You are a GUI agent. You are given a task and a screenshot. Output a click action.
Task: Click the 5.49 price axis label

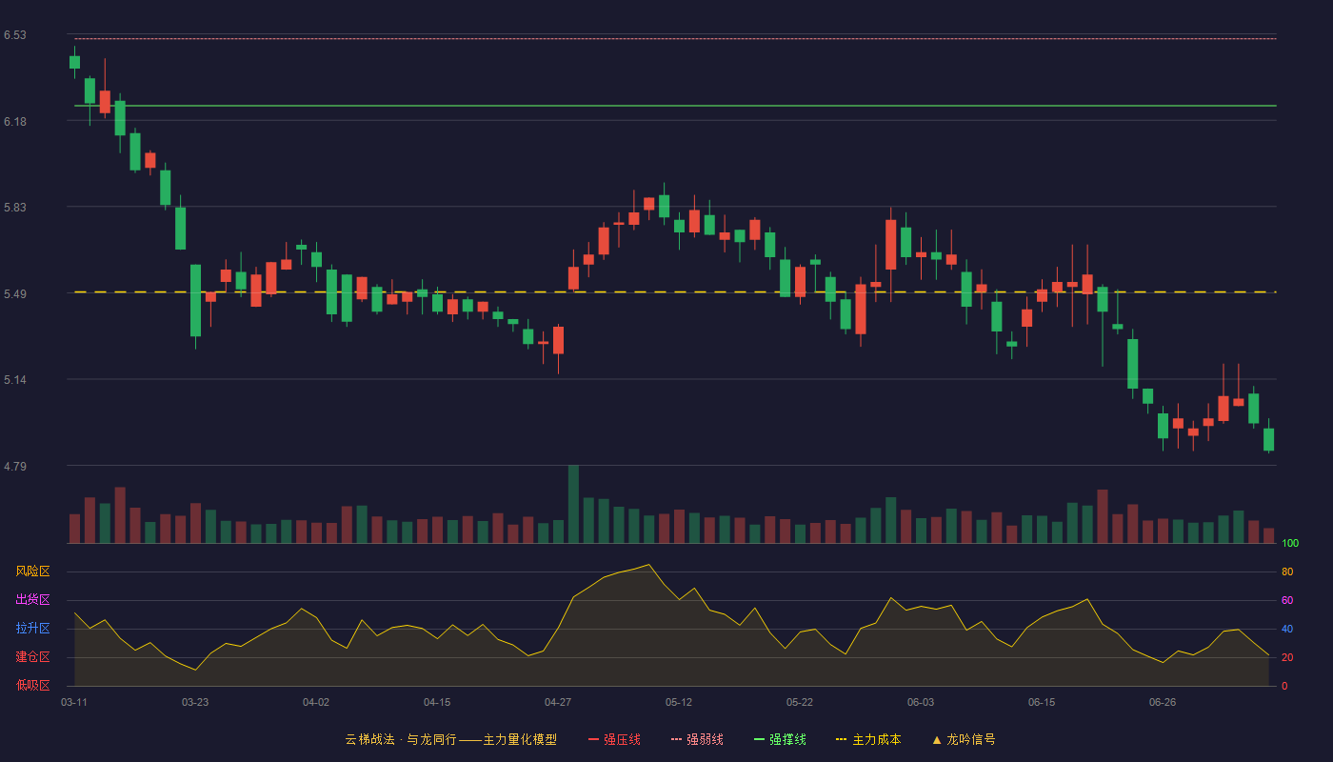15,294
